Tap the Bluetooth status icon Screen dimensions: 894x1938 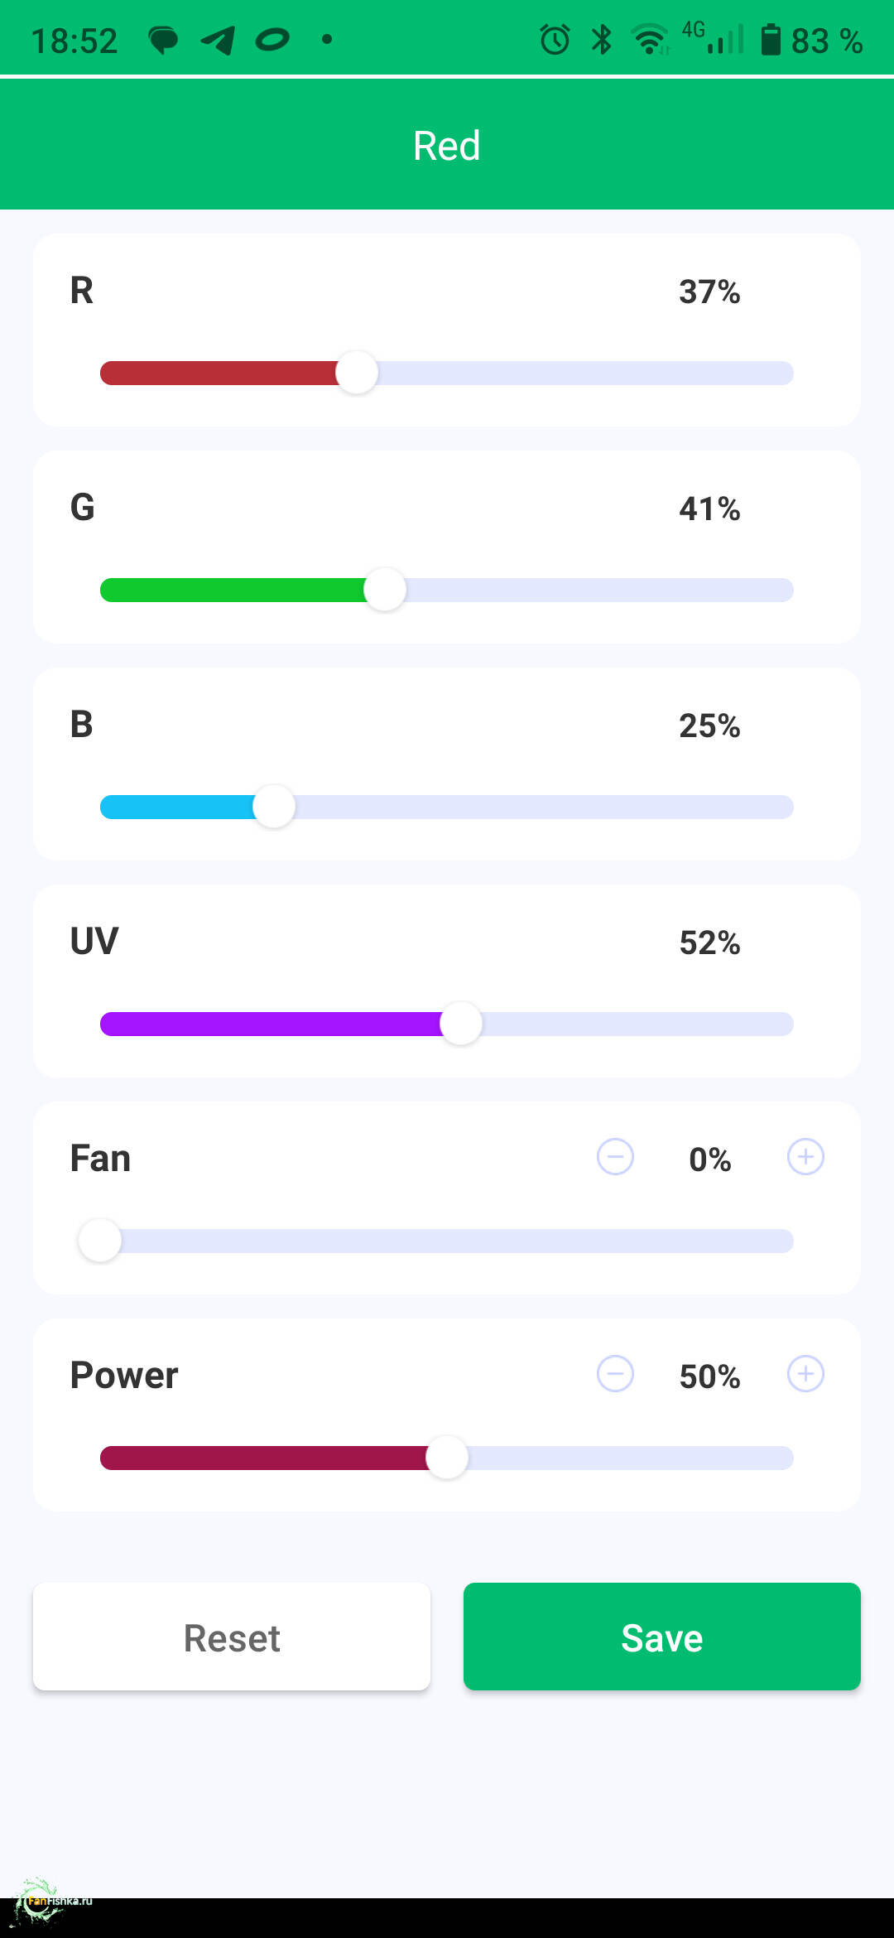click(602, 40)
